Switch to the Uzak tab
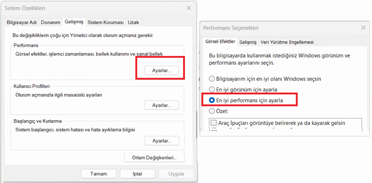The image size is (372, 183). [133, 23]
